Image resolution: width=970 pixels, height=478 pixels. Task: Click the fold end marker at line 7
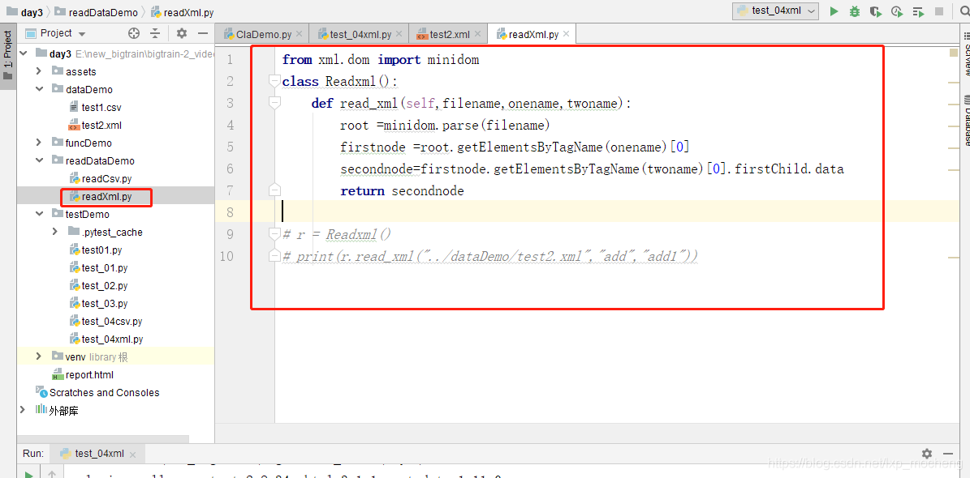274,190
